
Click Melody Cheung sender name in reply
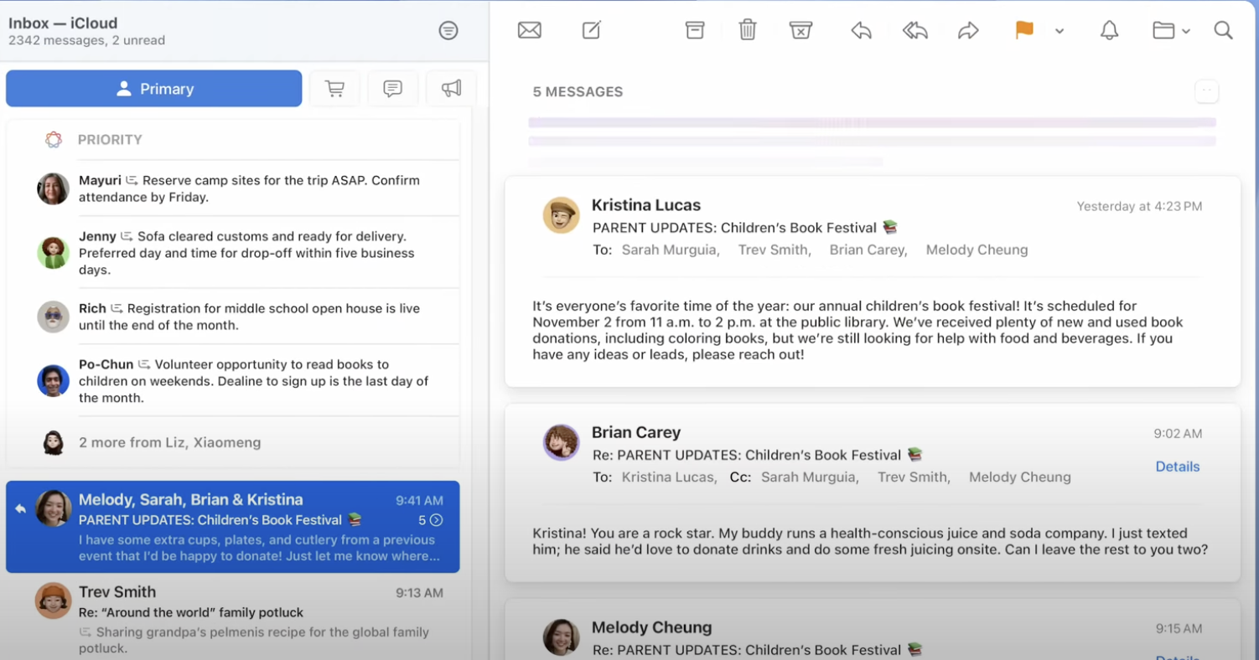(x=652, y=627)
